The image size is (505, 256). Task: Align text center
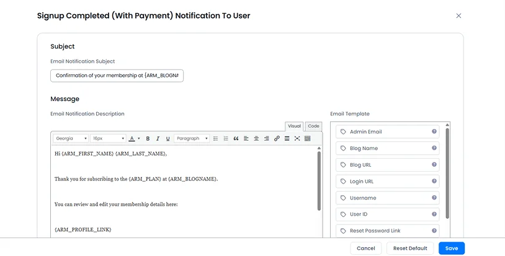tap(256, 139)
